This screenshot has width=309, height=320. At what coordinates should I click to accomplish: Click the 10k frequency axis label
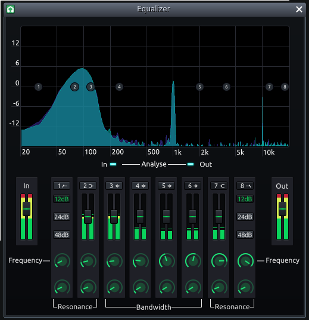pyautogui.click(x=269, y=152)
